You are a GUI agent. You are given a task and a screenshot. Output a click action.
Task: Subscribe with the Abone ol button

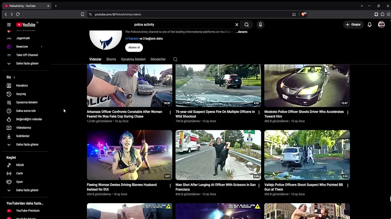pyautogui.click(x=134, y=47)
